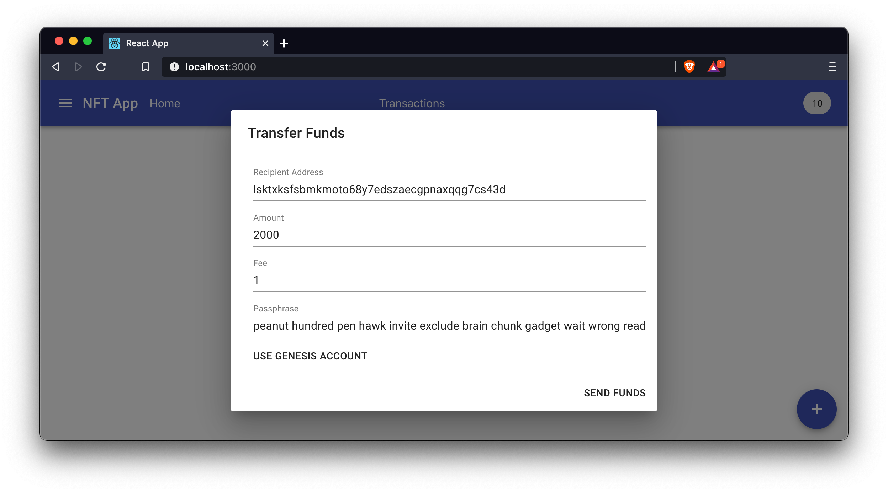Click the Transactions heading

point(412,103)
